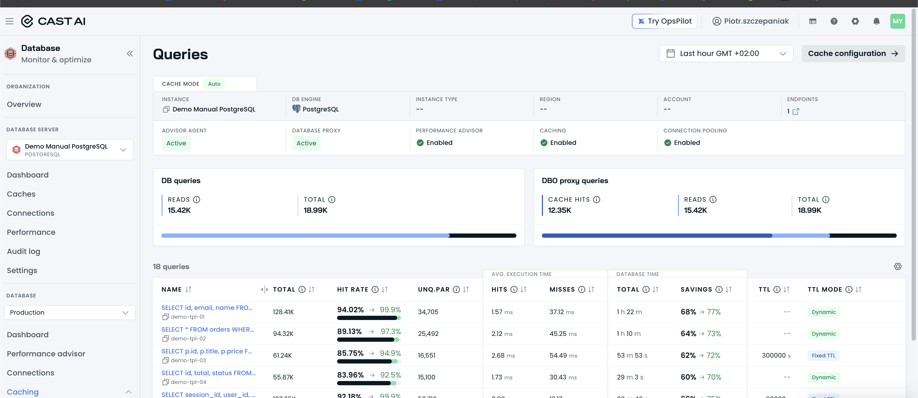Open Caches page
Image resolution: width=918 pixels, height=398 pixels.
tap(21, 194)
